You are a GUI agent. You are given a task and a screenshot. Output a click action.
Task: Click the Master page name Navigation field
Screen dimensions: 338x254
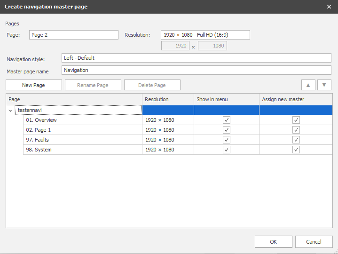click(196, 70)
